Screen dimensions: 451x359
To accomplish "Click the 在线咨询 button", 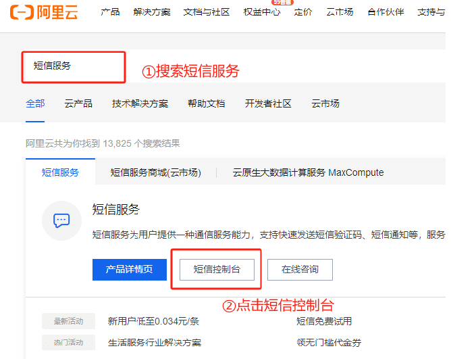I will [300, 269].
